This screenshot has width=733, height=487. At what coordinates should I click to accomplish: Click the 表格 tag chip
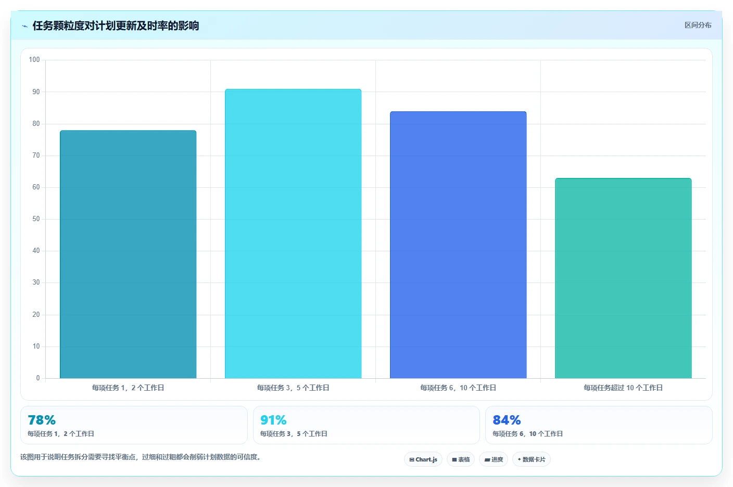point(461,459)
